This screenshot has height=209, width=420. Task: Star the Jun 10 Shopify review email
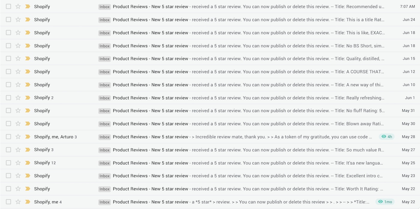18,85
